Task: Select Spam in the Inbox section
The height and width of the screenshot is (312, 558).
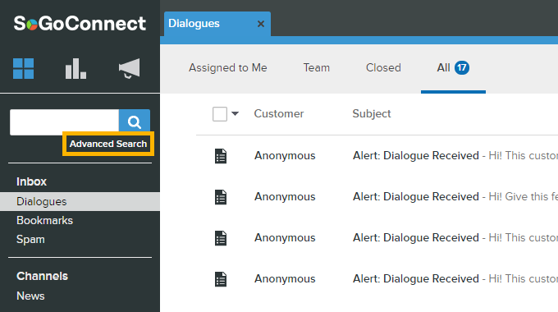Action: (x=30, y=240)
